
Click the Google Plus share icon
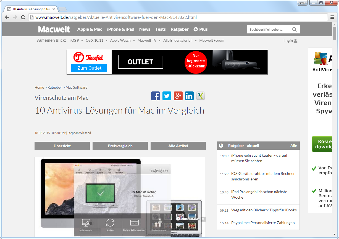(x=178, y=96)
